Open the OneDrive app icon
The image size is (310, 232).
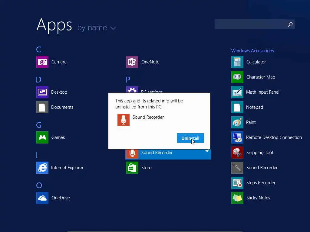click(x=42, y=198)
